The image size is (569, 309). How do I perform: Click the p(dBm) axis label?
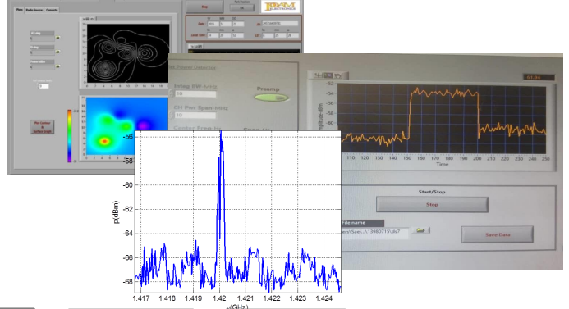[x=116, y=212]
